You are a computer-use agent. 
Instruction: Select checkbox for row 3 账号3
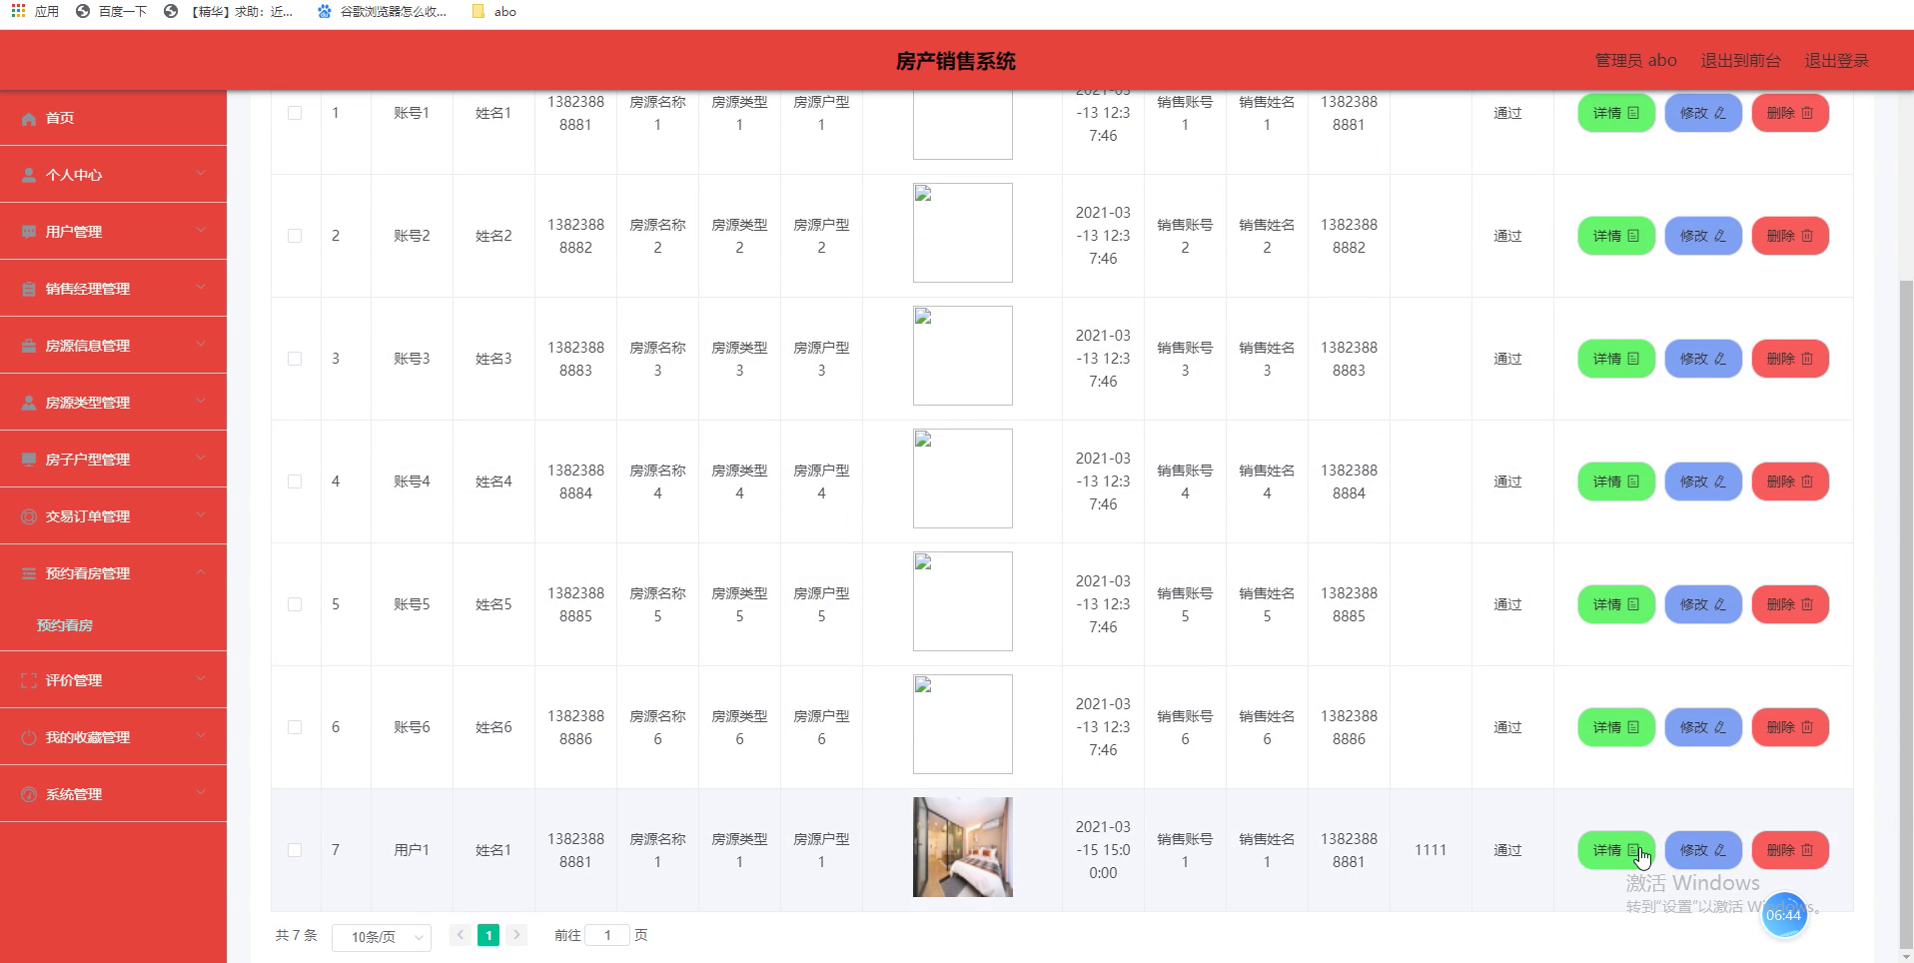pyautogui.click(x=295, y=359)
